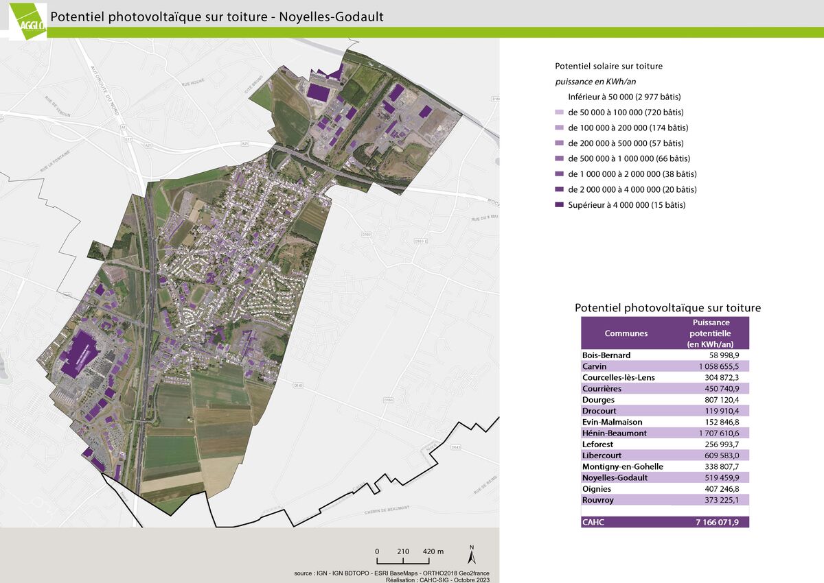Click the value '609 583,0'
This screenshot has height=583, width=824.
tap(720, 455)
